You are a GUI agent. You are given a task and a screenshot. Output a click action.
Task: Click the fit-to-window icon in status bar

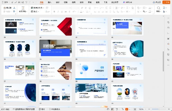click(x=135, y=109)
